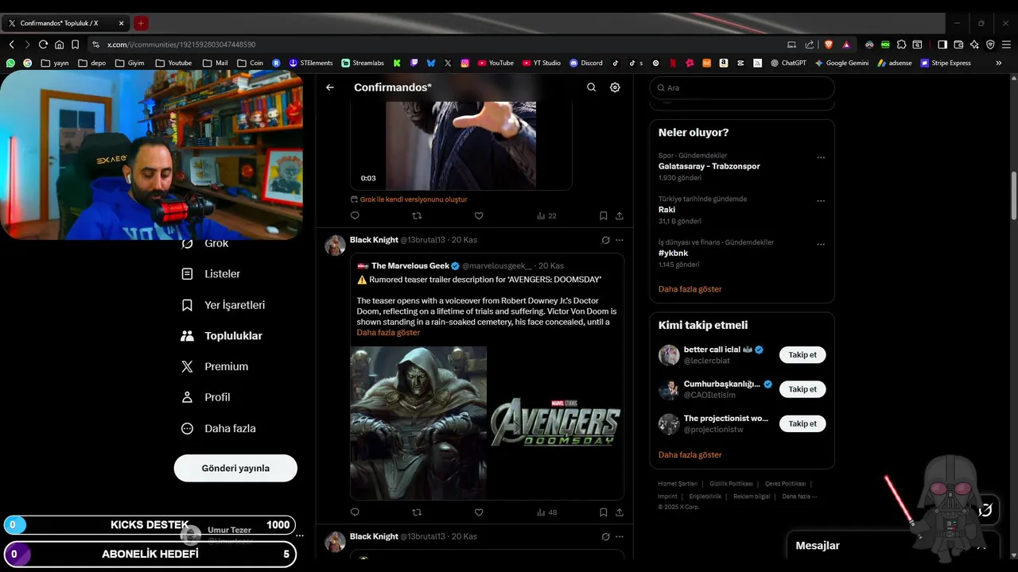Viewport: 1018px width, 572px height.
Task: Open the Doctor Doom image thumbnail
Action: 418,423
